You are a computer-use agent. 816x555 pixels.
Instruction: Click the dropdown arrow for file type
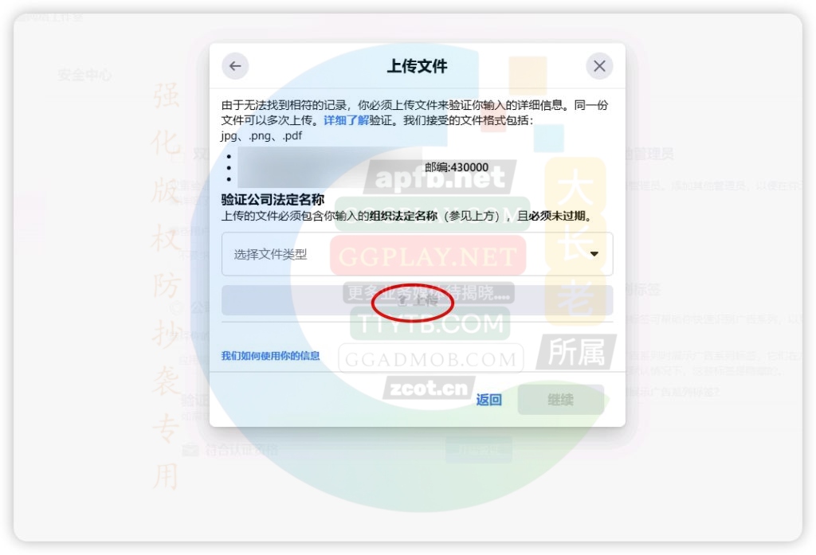pyautogui.click(x=594, y=254)
